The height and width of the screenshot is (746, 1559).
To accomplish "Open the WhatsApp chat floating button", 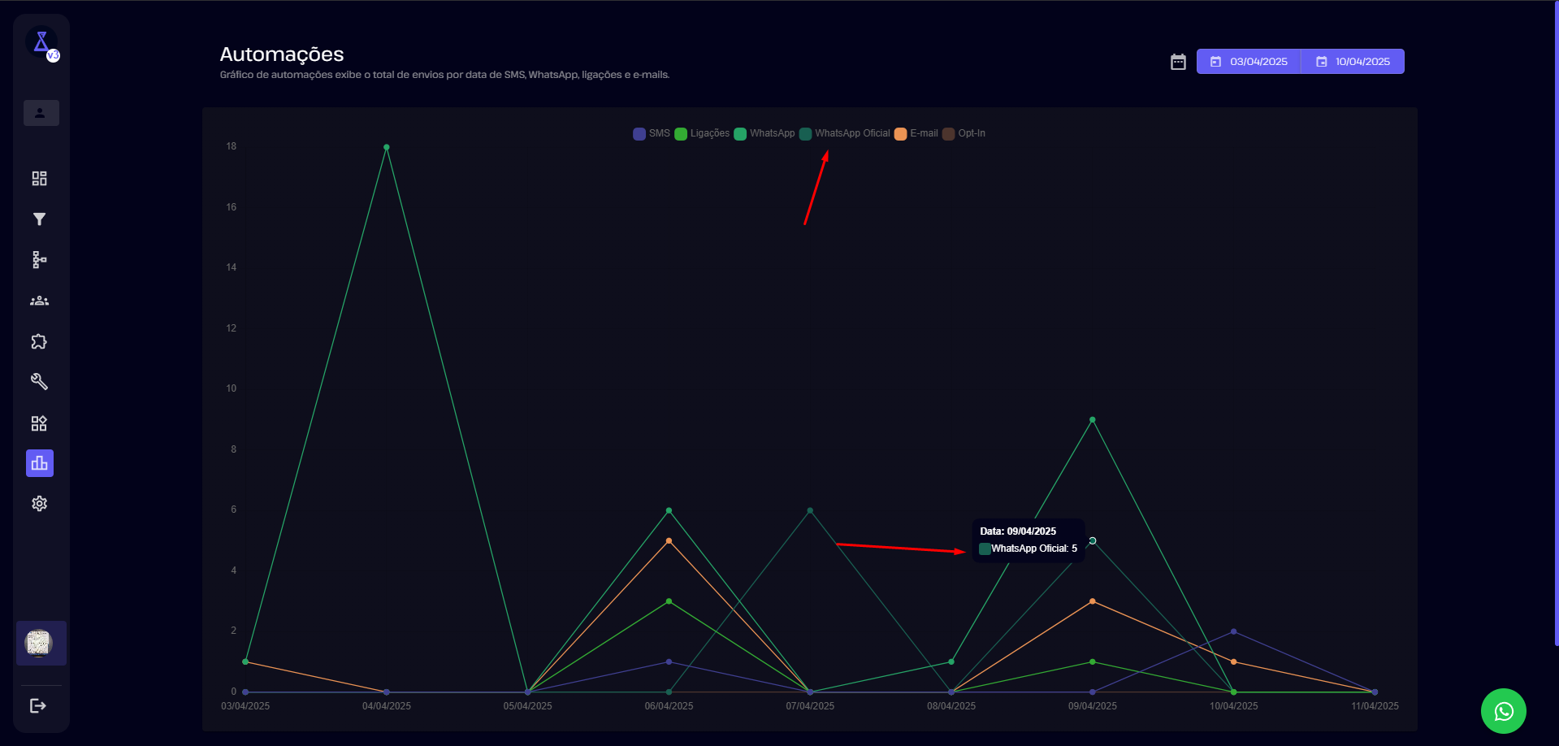I will click(1503, 711).
